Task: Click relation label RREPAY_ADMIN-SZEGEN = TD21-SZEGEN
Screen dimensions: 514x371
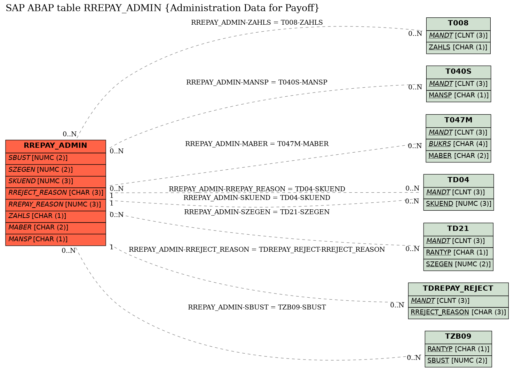Action: tap(257, 212)
